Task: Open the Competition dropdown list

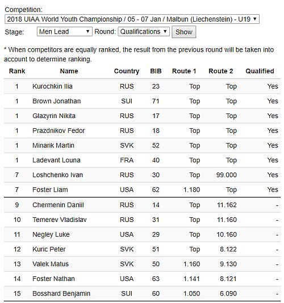Action: (132, 19)
